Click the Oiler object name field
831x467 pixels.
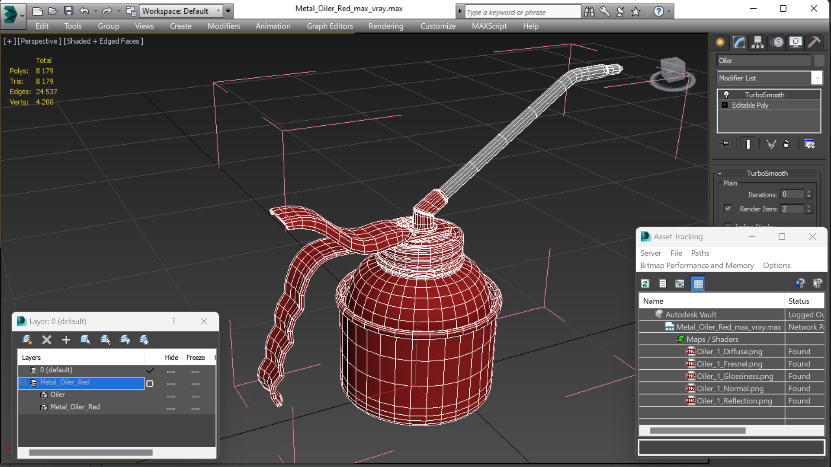coord(764,60)
